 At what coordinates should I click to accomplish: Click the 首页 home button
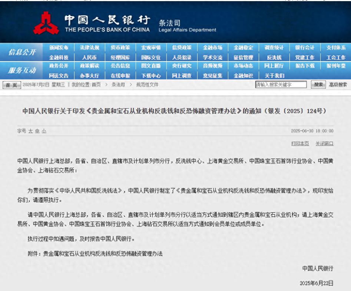(12, 85)
